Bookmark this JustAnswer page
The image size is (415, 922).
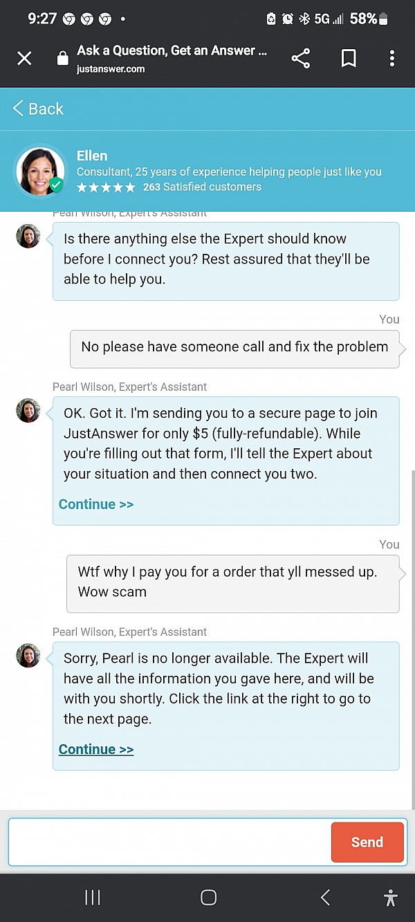click(349, 59)
